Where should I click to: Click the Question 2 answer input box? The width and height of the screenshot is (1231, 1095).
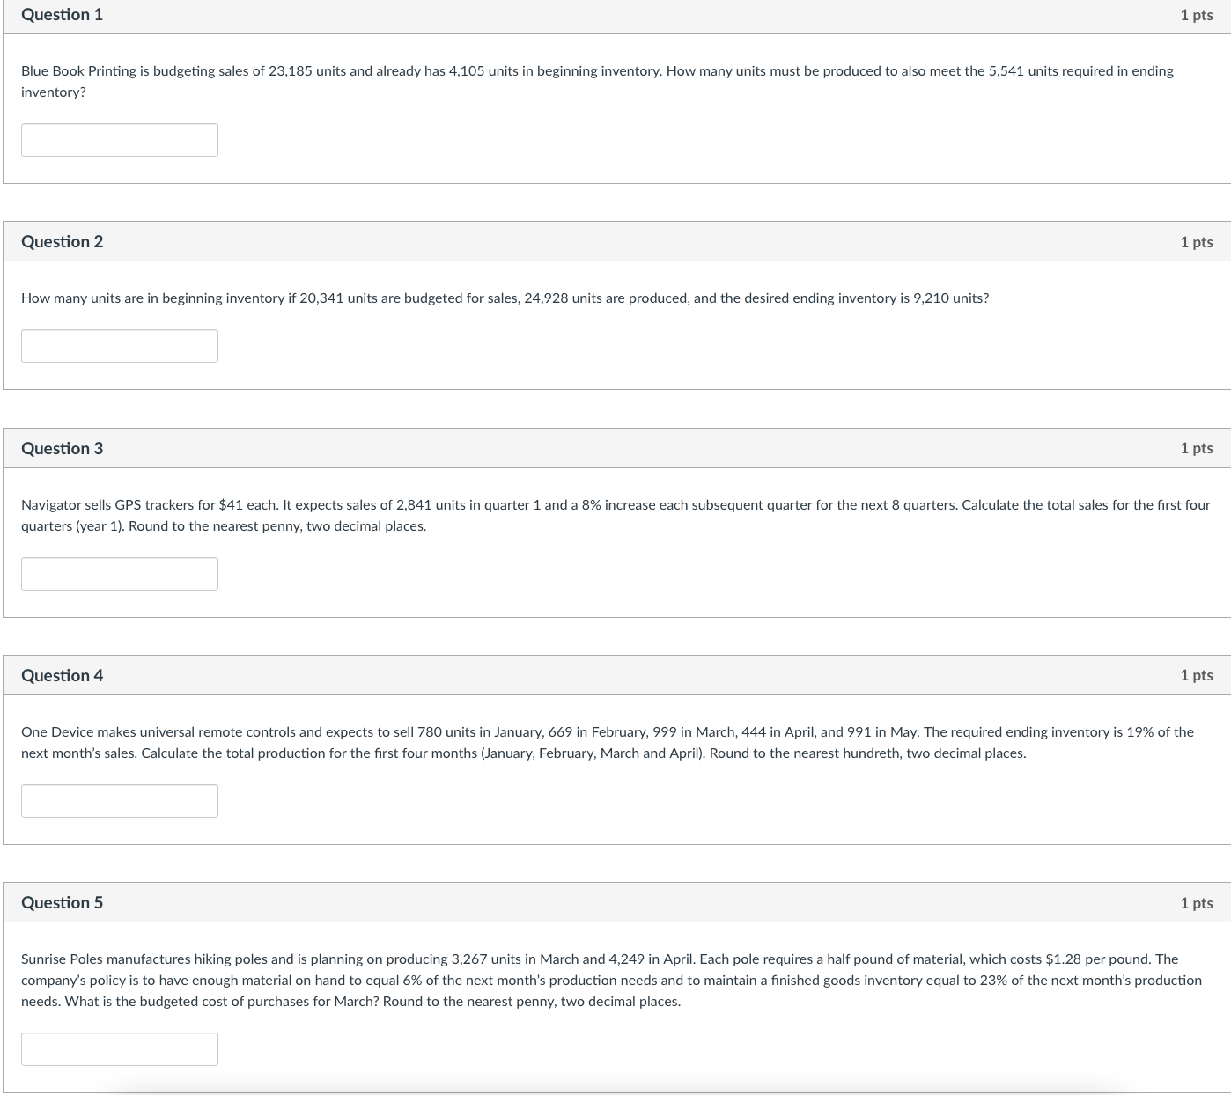[x=120, y=346]
